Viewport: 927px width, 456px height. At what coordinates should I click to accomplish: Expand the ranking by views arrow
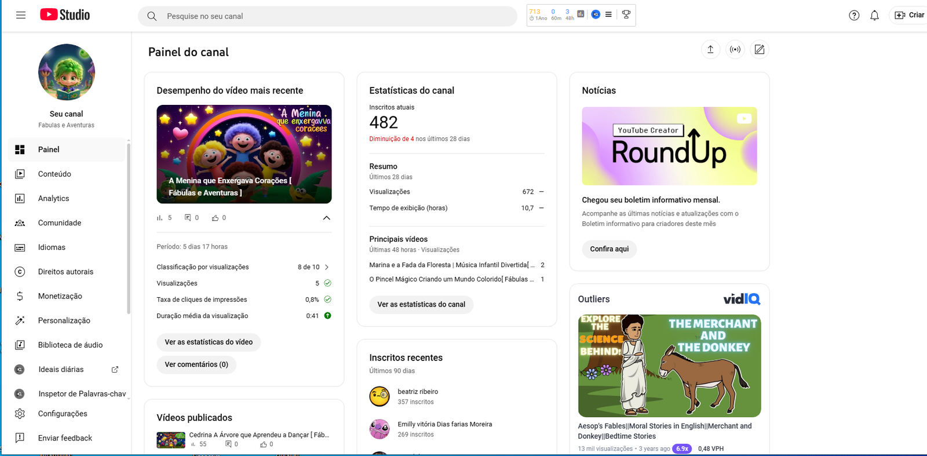(327, 267)
